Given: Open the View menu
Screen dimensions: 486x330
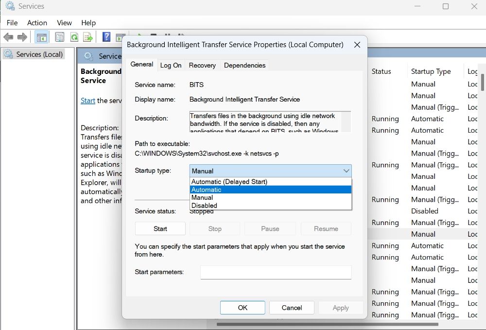Looking at the screenshot, I should click(x=64, y=23).
